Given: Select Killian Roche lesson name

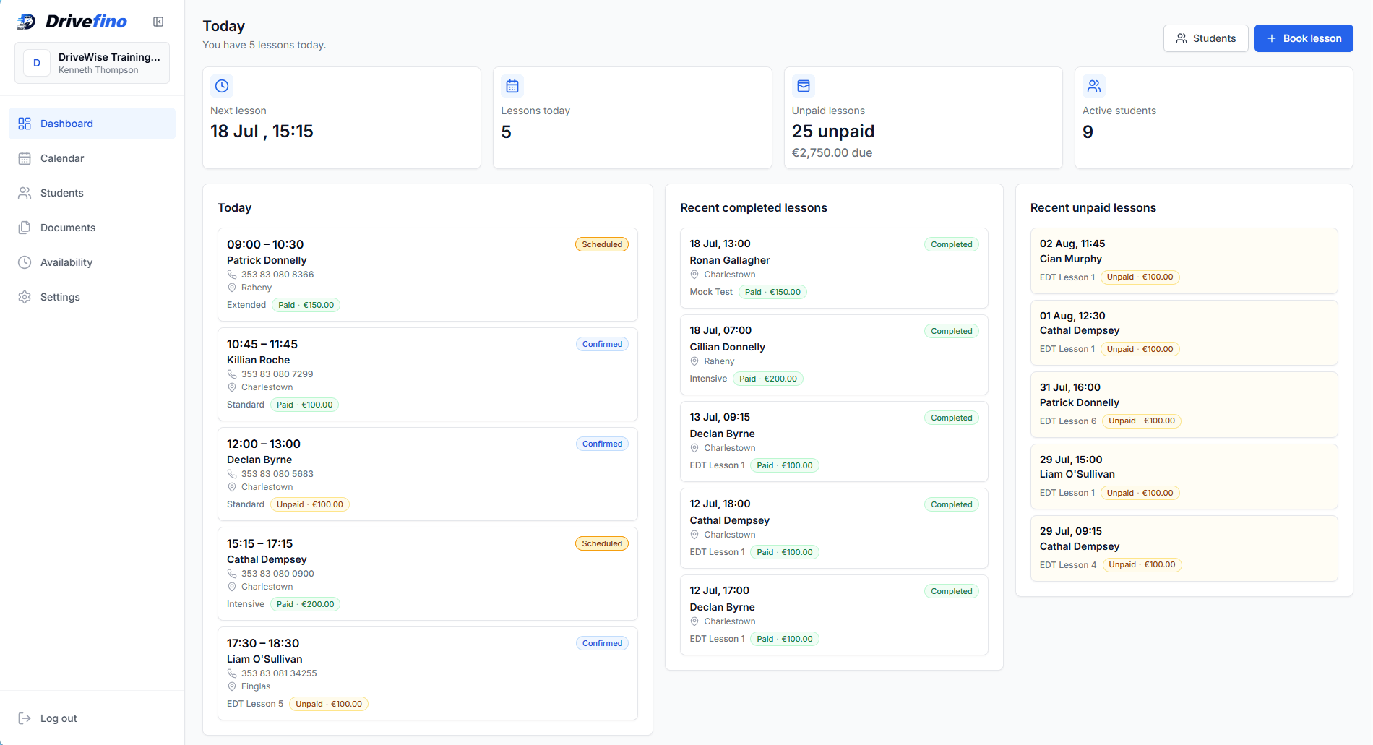Looking at the screenshot, I should [258, 360].
